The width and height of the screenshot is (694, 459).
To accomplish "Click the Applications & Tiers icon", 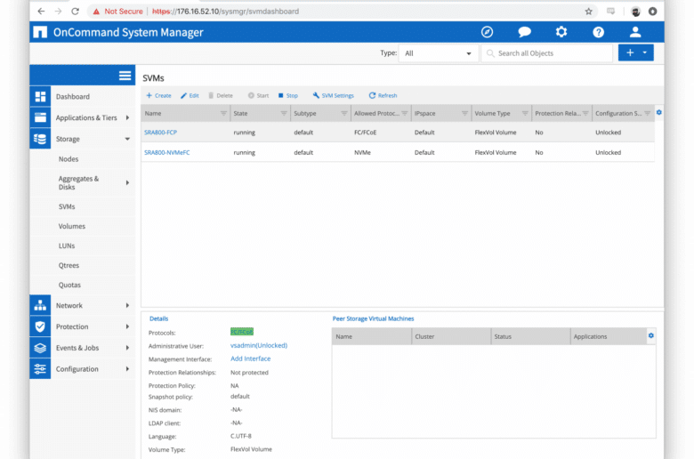I will tap(40, 117).
